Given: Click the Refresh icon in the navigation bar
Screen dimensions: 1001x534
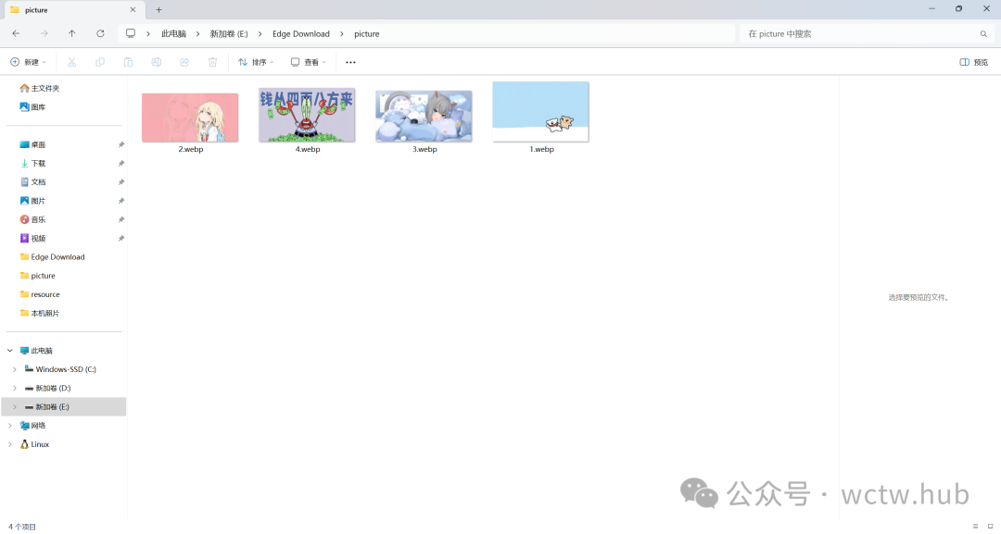Looking at the screenshot, I should (x=100, y=33).
